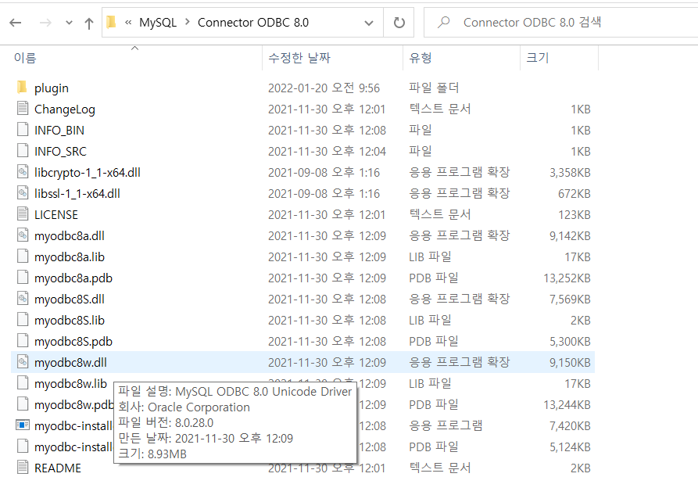This screenshot has height=495, width=698.
Task: Open address bar history dropdown
Action: pyautogui.click(x=369, y=23)
